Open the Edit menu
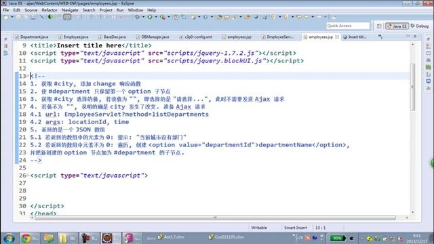Screen dimensions: 434x244 pos(17,10)
